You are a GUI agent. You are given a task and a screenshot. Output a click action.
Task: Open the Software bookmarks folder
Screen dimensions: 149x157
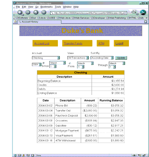(x=22, y=18)
